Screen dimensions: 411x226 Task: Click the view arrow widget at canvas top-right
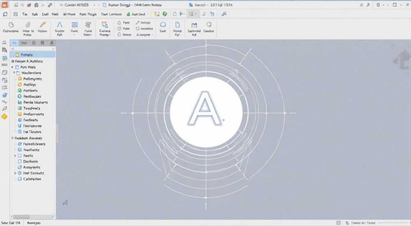click(402, 59)
